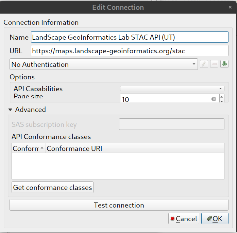Open the No Authentication dropdown
The image size is (237, 233).
[103, 64]
